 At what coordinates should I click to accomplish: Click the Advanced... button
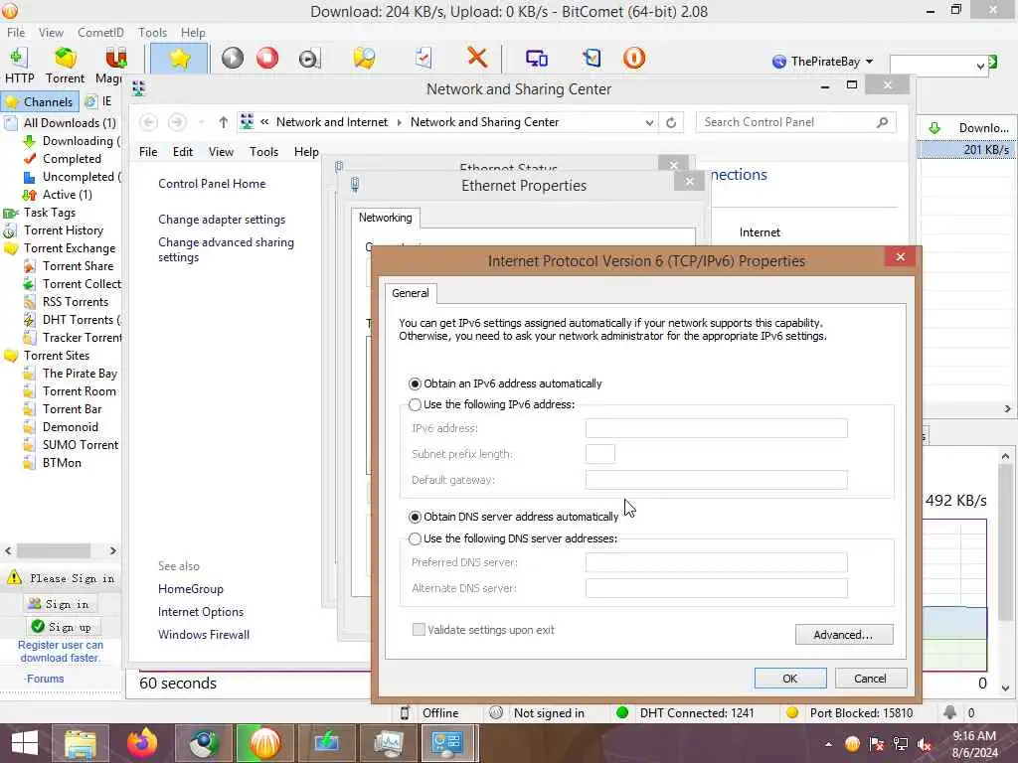(x=843, y=635)
